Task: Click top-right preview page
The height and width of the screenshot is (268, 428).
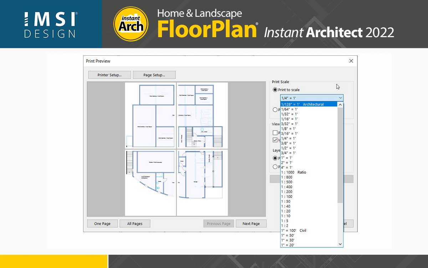Action: pos(202,115)
